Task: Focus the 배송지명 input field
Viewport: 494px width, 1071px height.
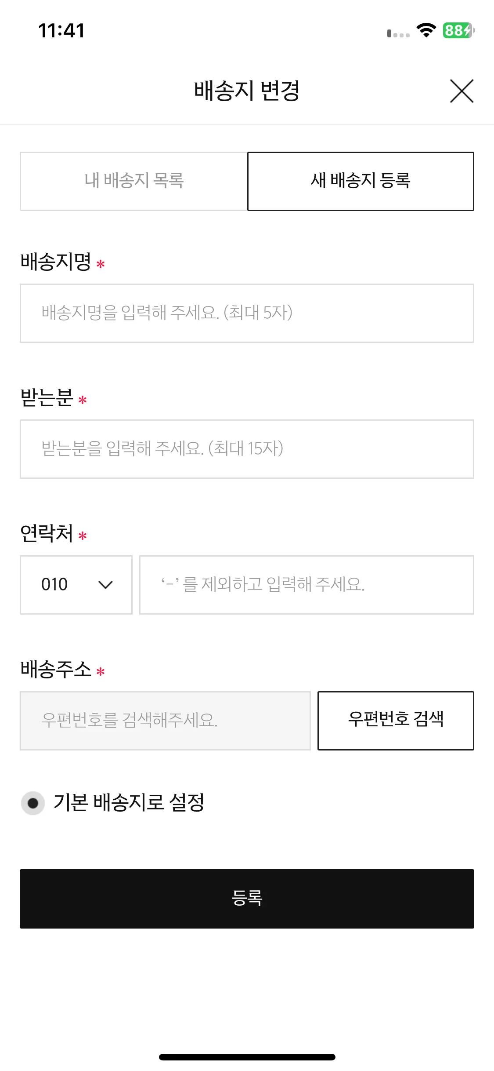Action: point(247,313)
